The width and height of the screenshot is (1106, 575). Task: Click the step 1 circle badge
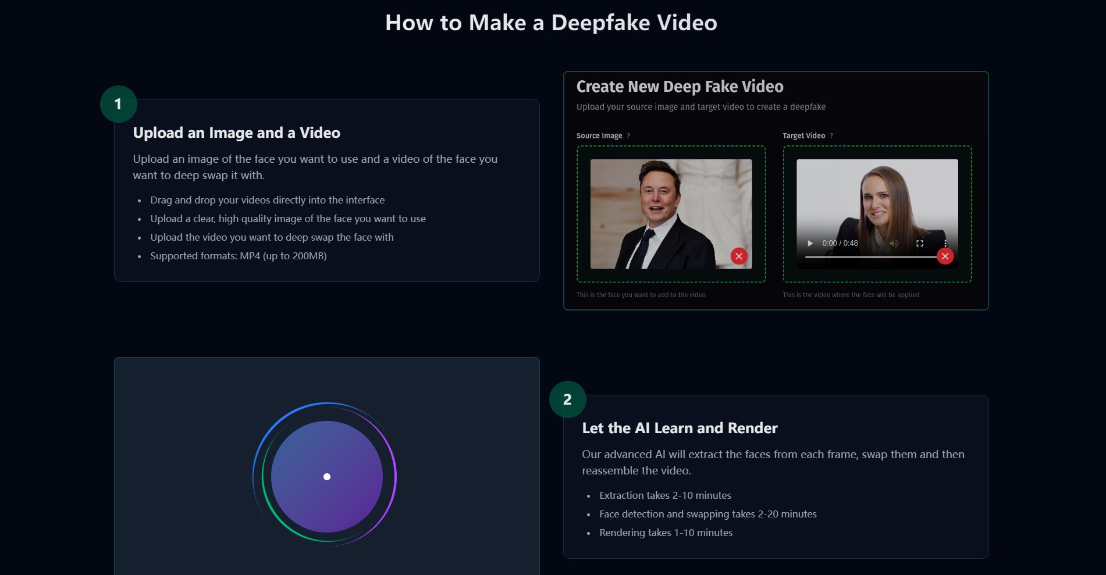(x=119, y=104)
